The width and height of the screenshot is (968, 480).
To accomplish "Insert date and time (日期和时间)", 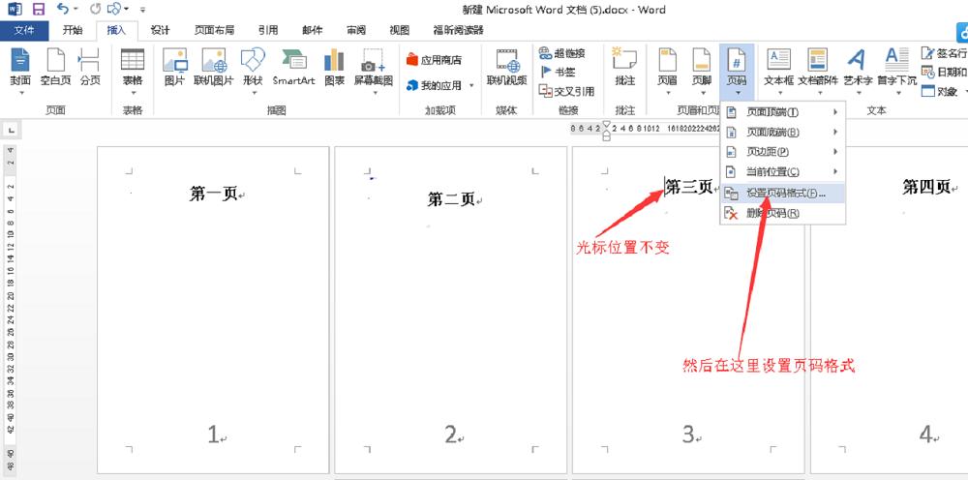I will [945, 73].
